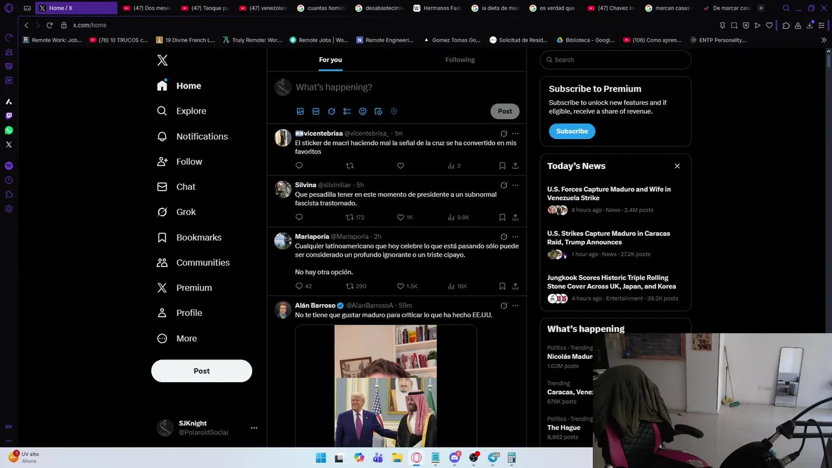
Task: Open Notifications in the sidebar
Action: (x=192, y=136)
